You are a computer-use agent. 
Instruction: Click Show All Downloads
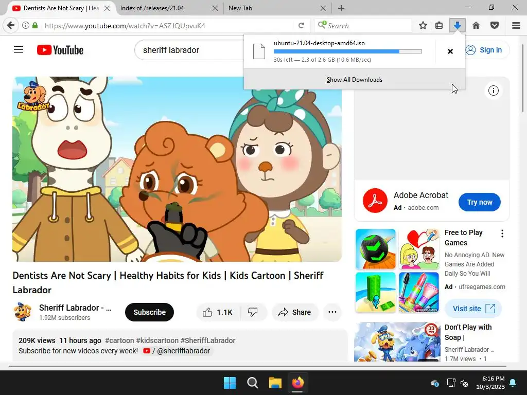click(x=355, y=80)
